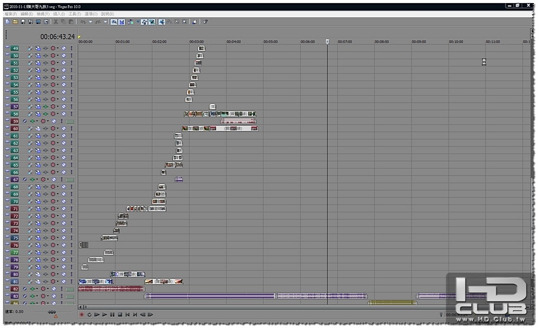Open Track FX on track 51
The width and height of the screenshot is (539, 329).
click(45, 63)
